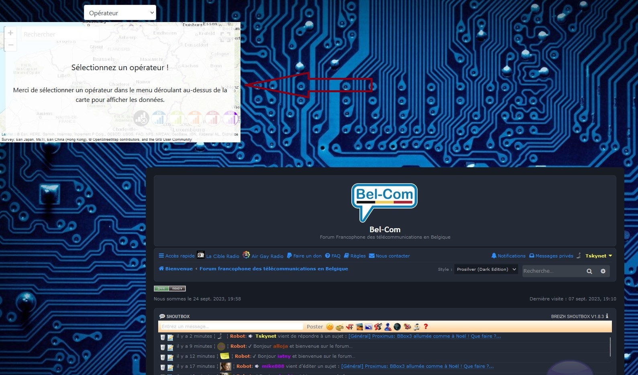
Task: Delete the shout from 9 minutes ago
Action: pyautogui.click(x=163, y=347)
